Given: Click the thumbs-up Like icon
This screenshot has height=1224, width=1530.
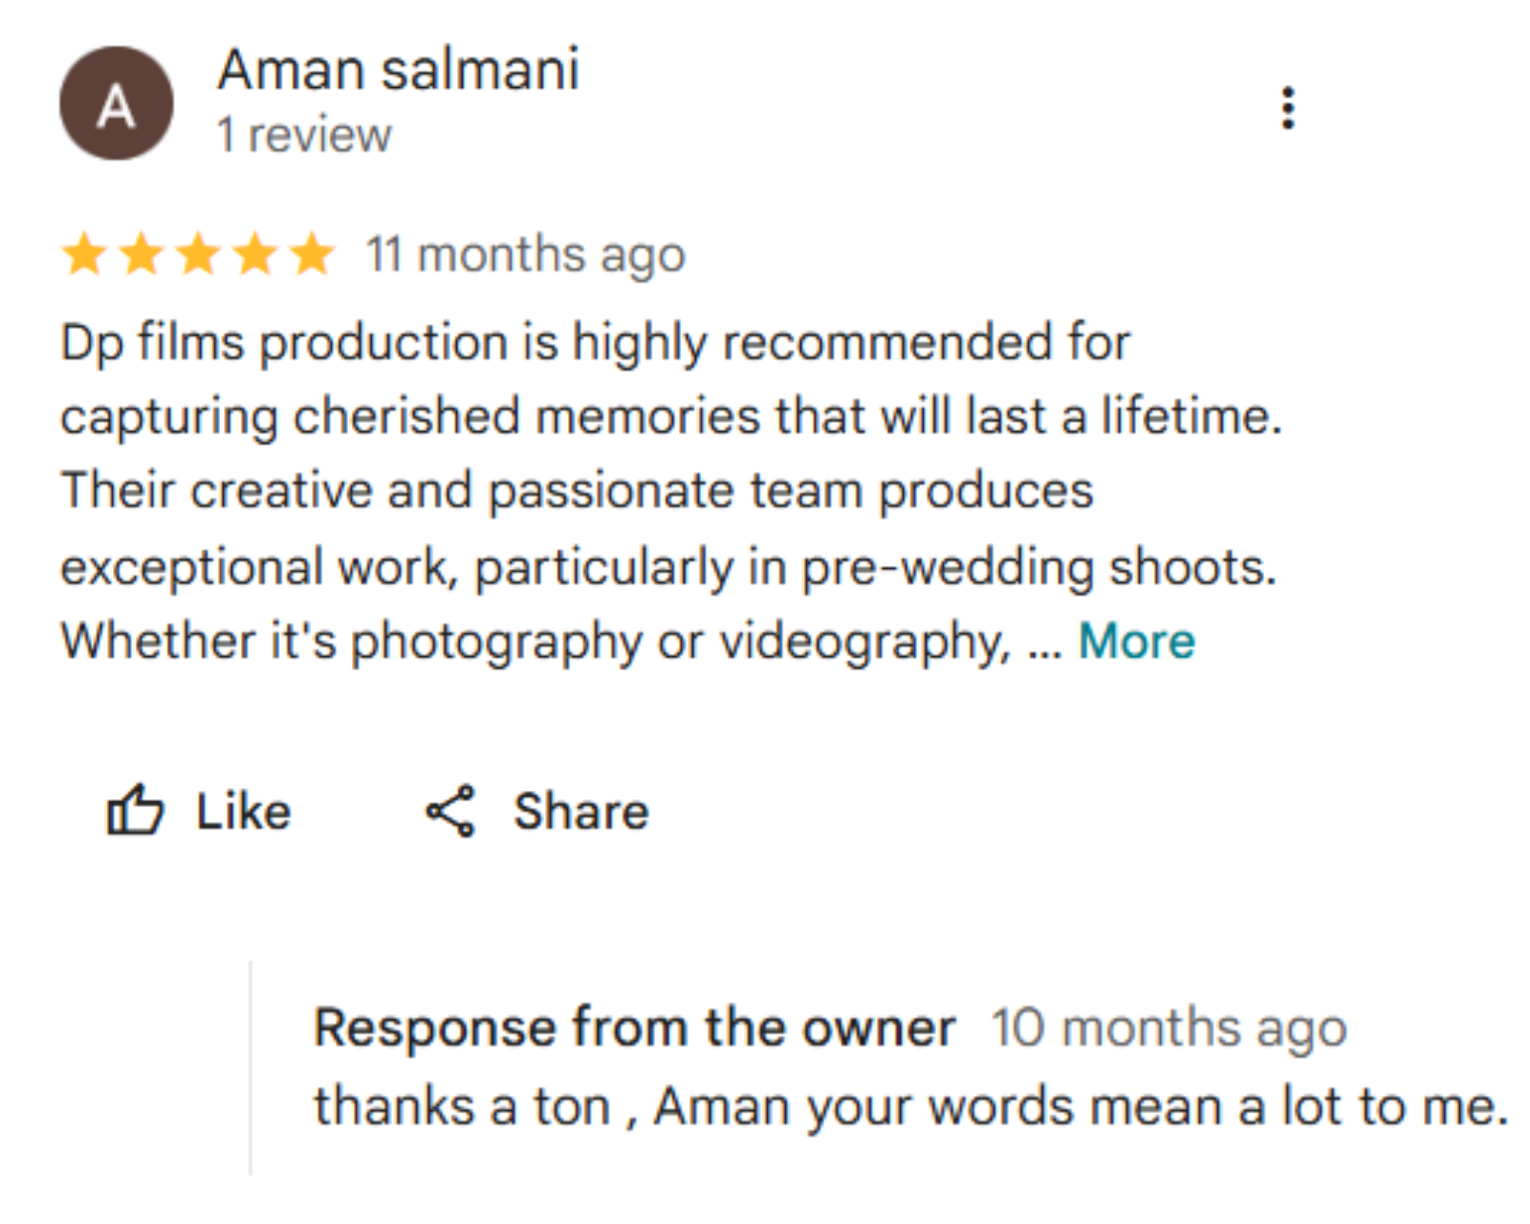Looking at the screenshot, I should (x=135, y=811).
